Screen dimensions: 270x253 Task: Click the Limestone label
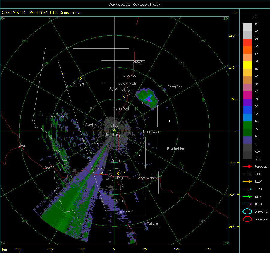click(57, 116)
